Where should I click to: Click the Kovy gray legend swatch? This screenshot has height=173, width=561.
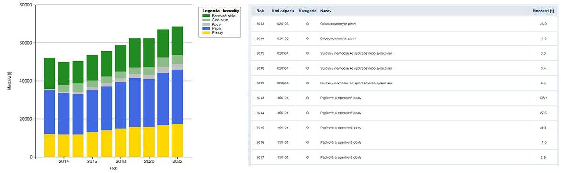tap(206, 24)
